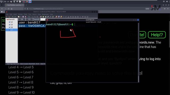Click the tracking protection shield in address bar
This screenshot has height=95, width=170.
(25, 9)
